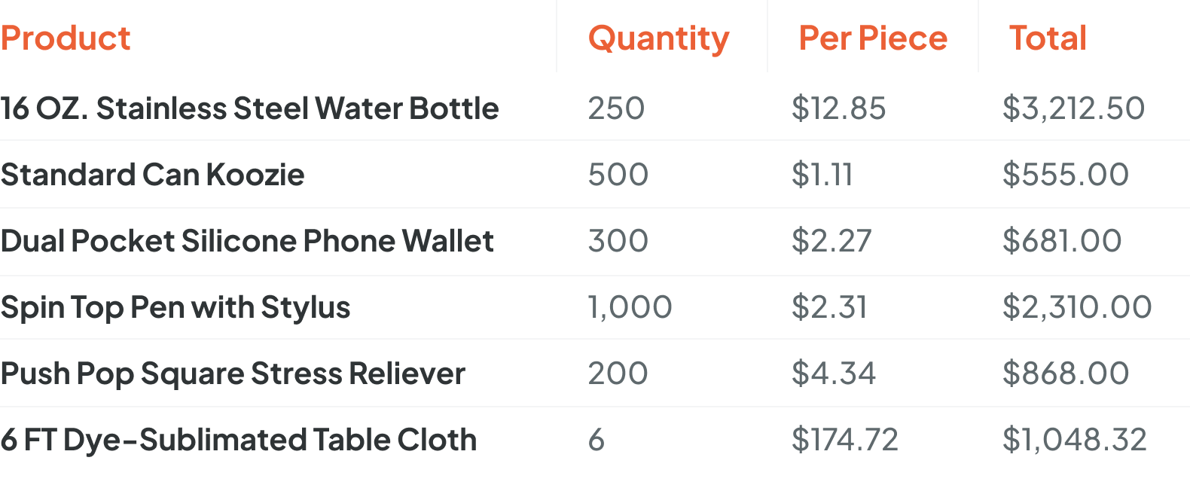Click the $12.85 per piece price
The image size is (1190, 491).
click(x=838, y=108)
